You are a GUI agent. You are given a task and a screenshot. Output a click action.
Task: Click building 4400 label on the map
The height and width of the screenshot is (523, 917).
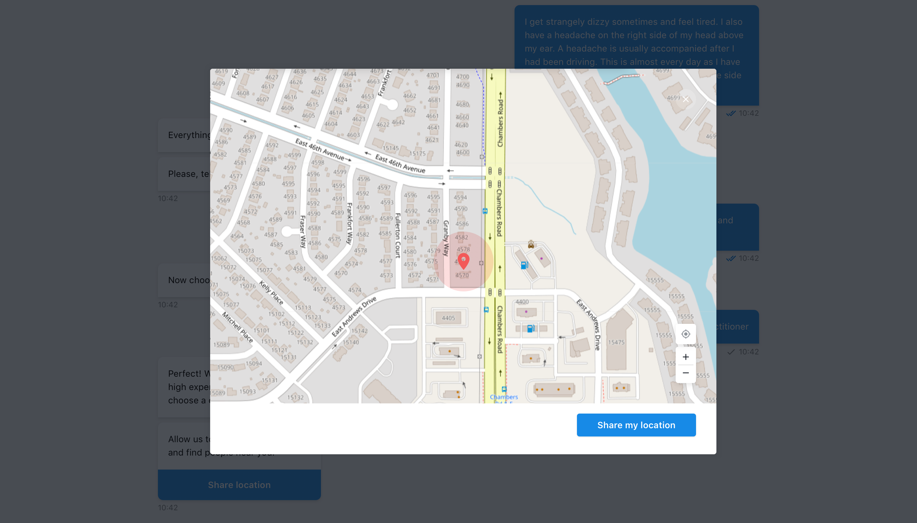(522, 302)
